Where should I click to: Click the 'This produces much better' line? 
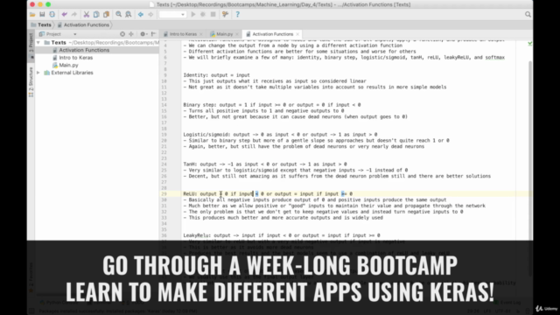[x=283, y=218]
